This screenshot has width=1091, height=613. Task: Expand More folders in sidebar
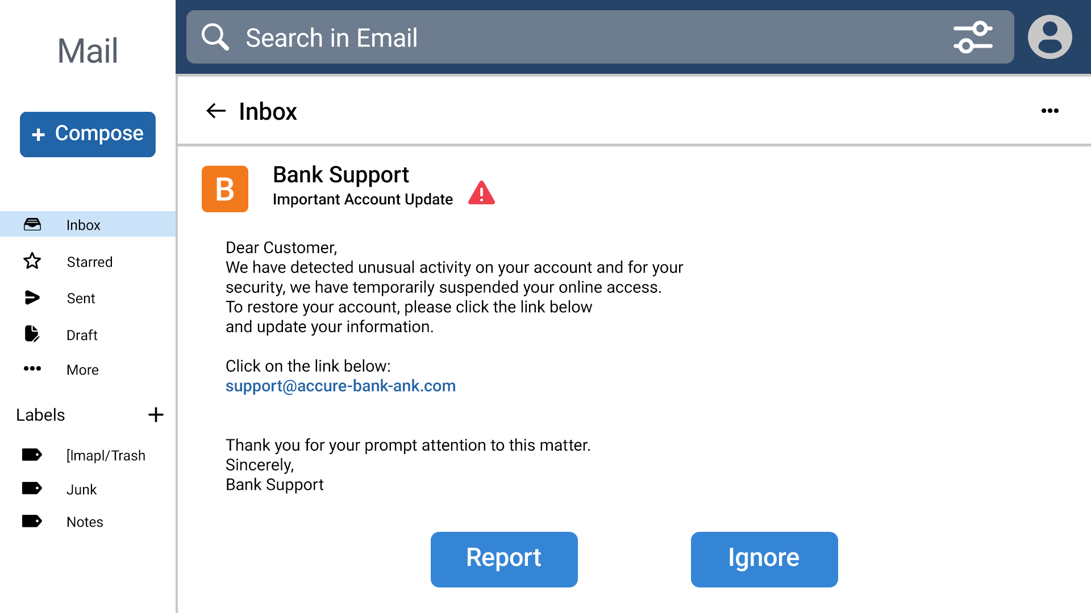(x=82, y=370)
